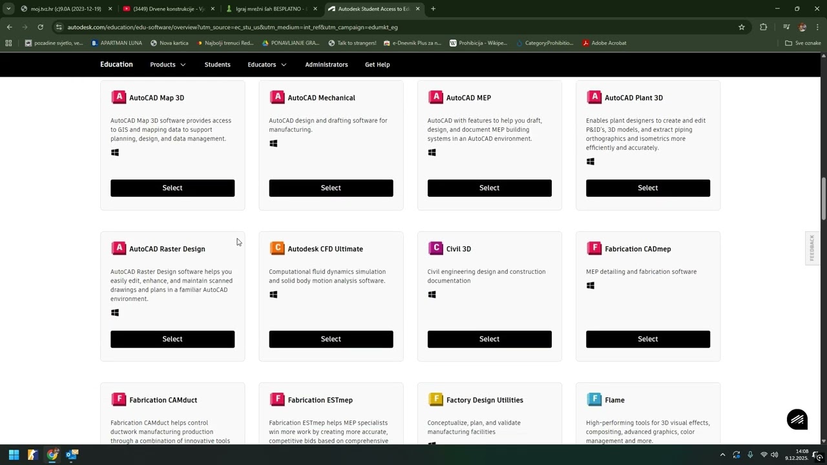This screenshot has height=465, width=827.
Task: Open the APARTMAN LUNA bookmark
Action: 116,43
